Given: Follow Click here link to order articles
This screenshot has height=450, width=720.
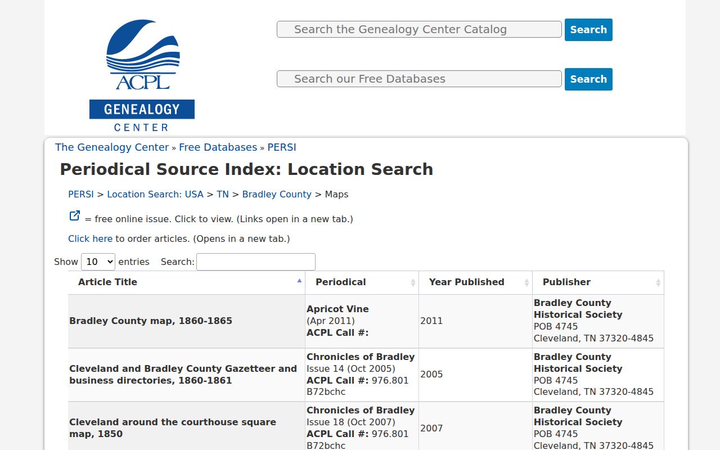Looking at the screenshot, I should [x=91, y=238].
